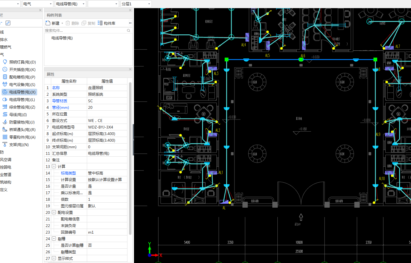Select 开关插座(电)(K) socket icon
411x263 pixels.
[5, 69]
